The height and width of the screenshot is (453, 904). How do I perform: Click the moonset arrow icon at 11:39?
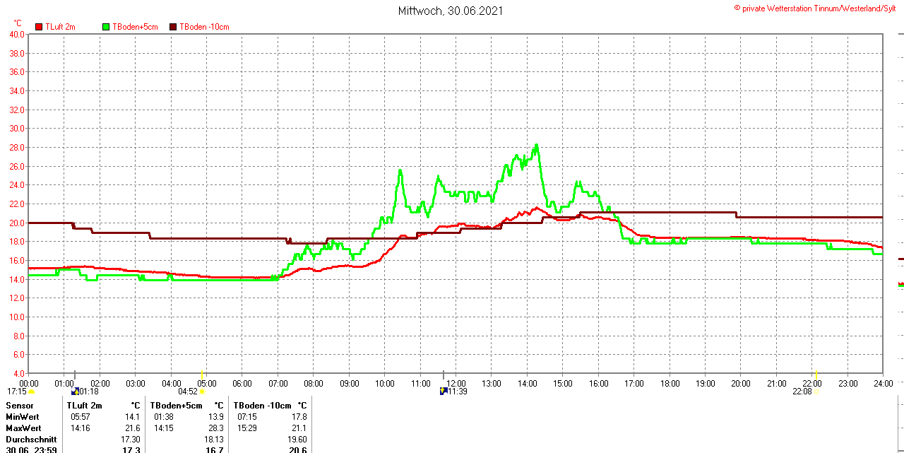click(x=444, y=391)
